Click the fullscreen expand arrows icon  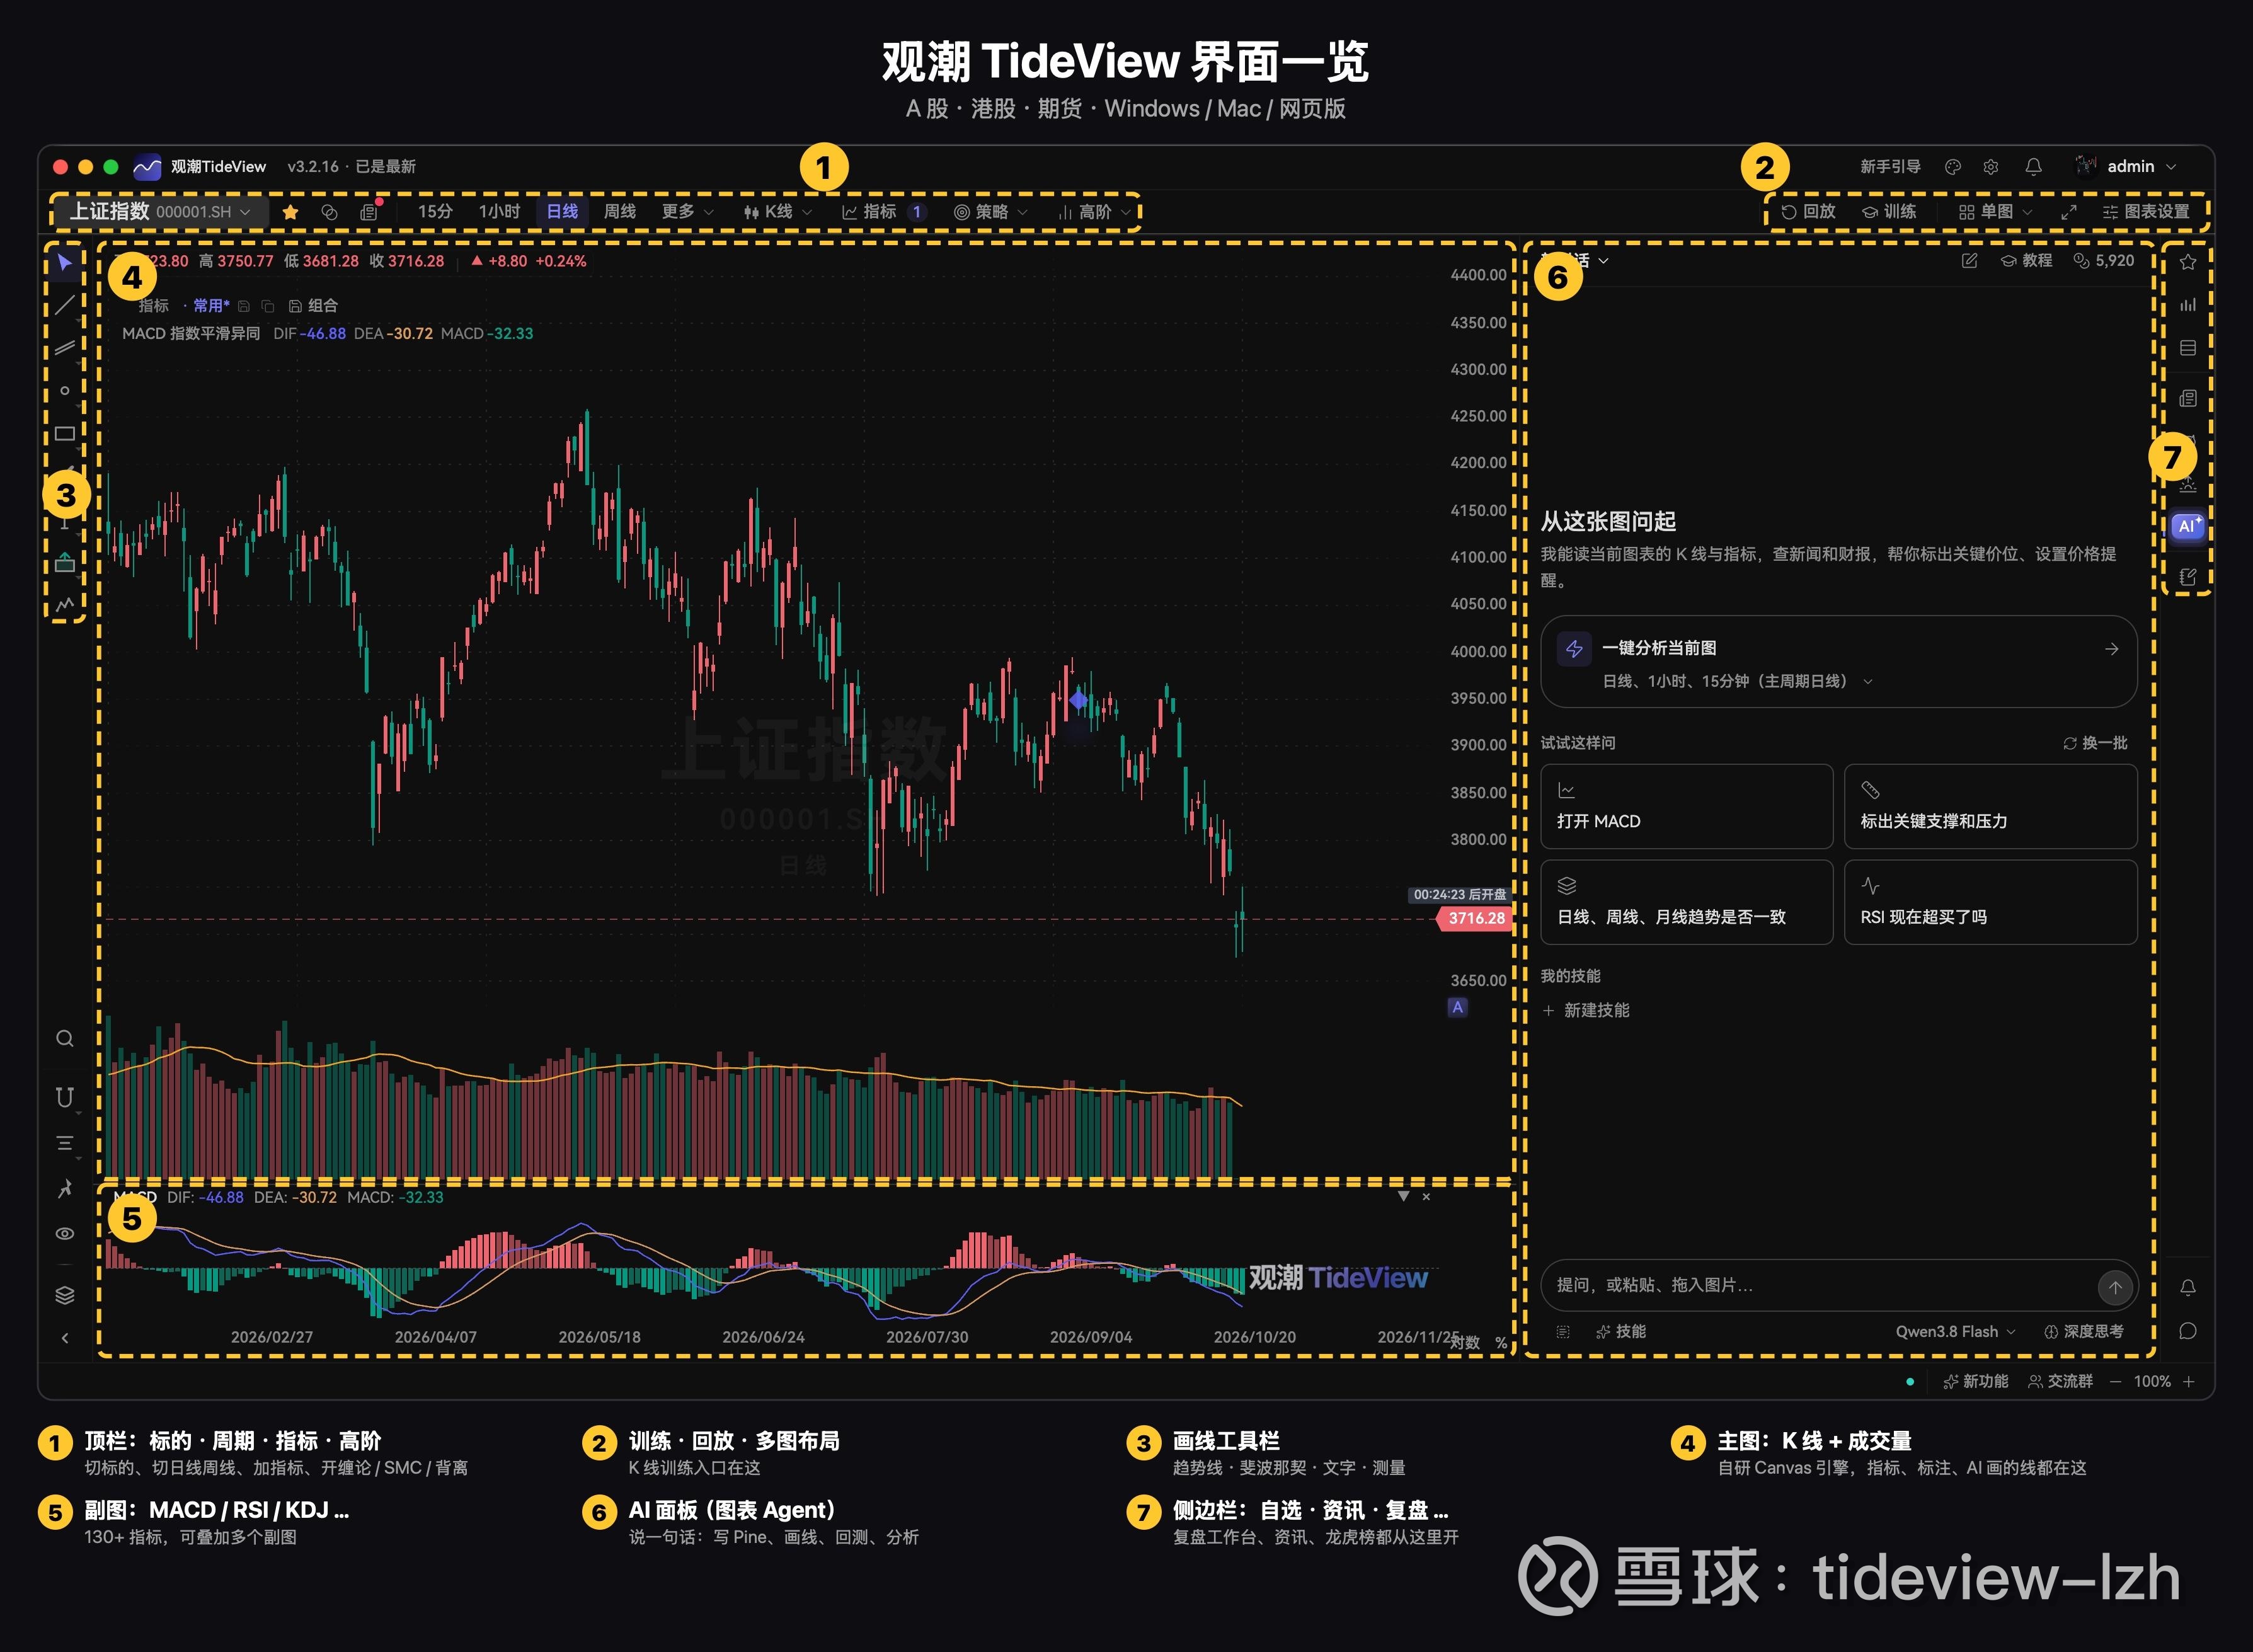tap(2068, 212)
